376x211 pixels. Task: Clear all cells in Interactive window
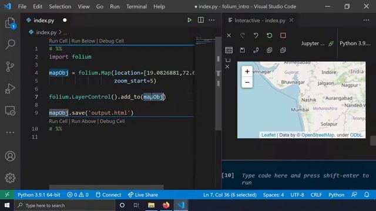click(229, 35)
